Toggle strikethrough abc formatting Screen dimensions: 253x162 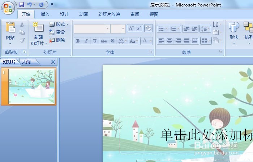click(x=104, y=41)
